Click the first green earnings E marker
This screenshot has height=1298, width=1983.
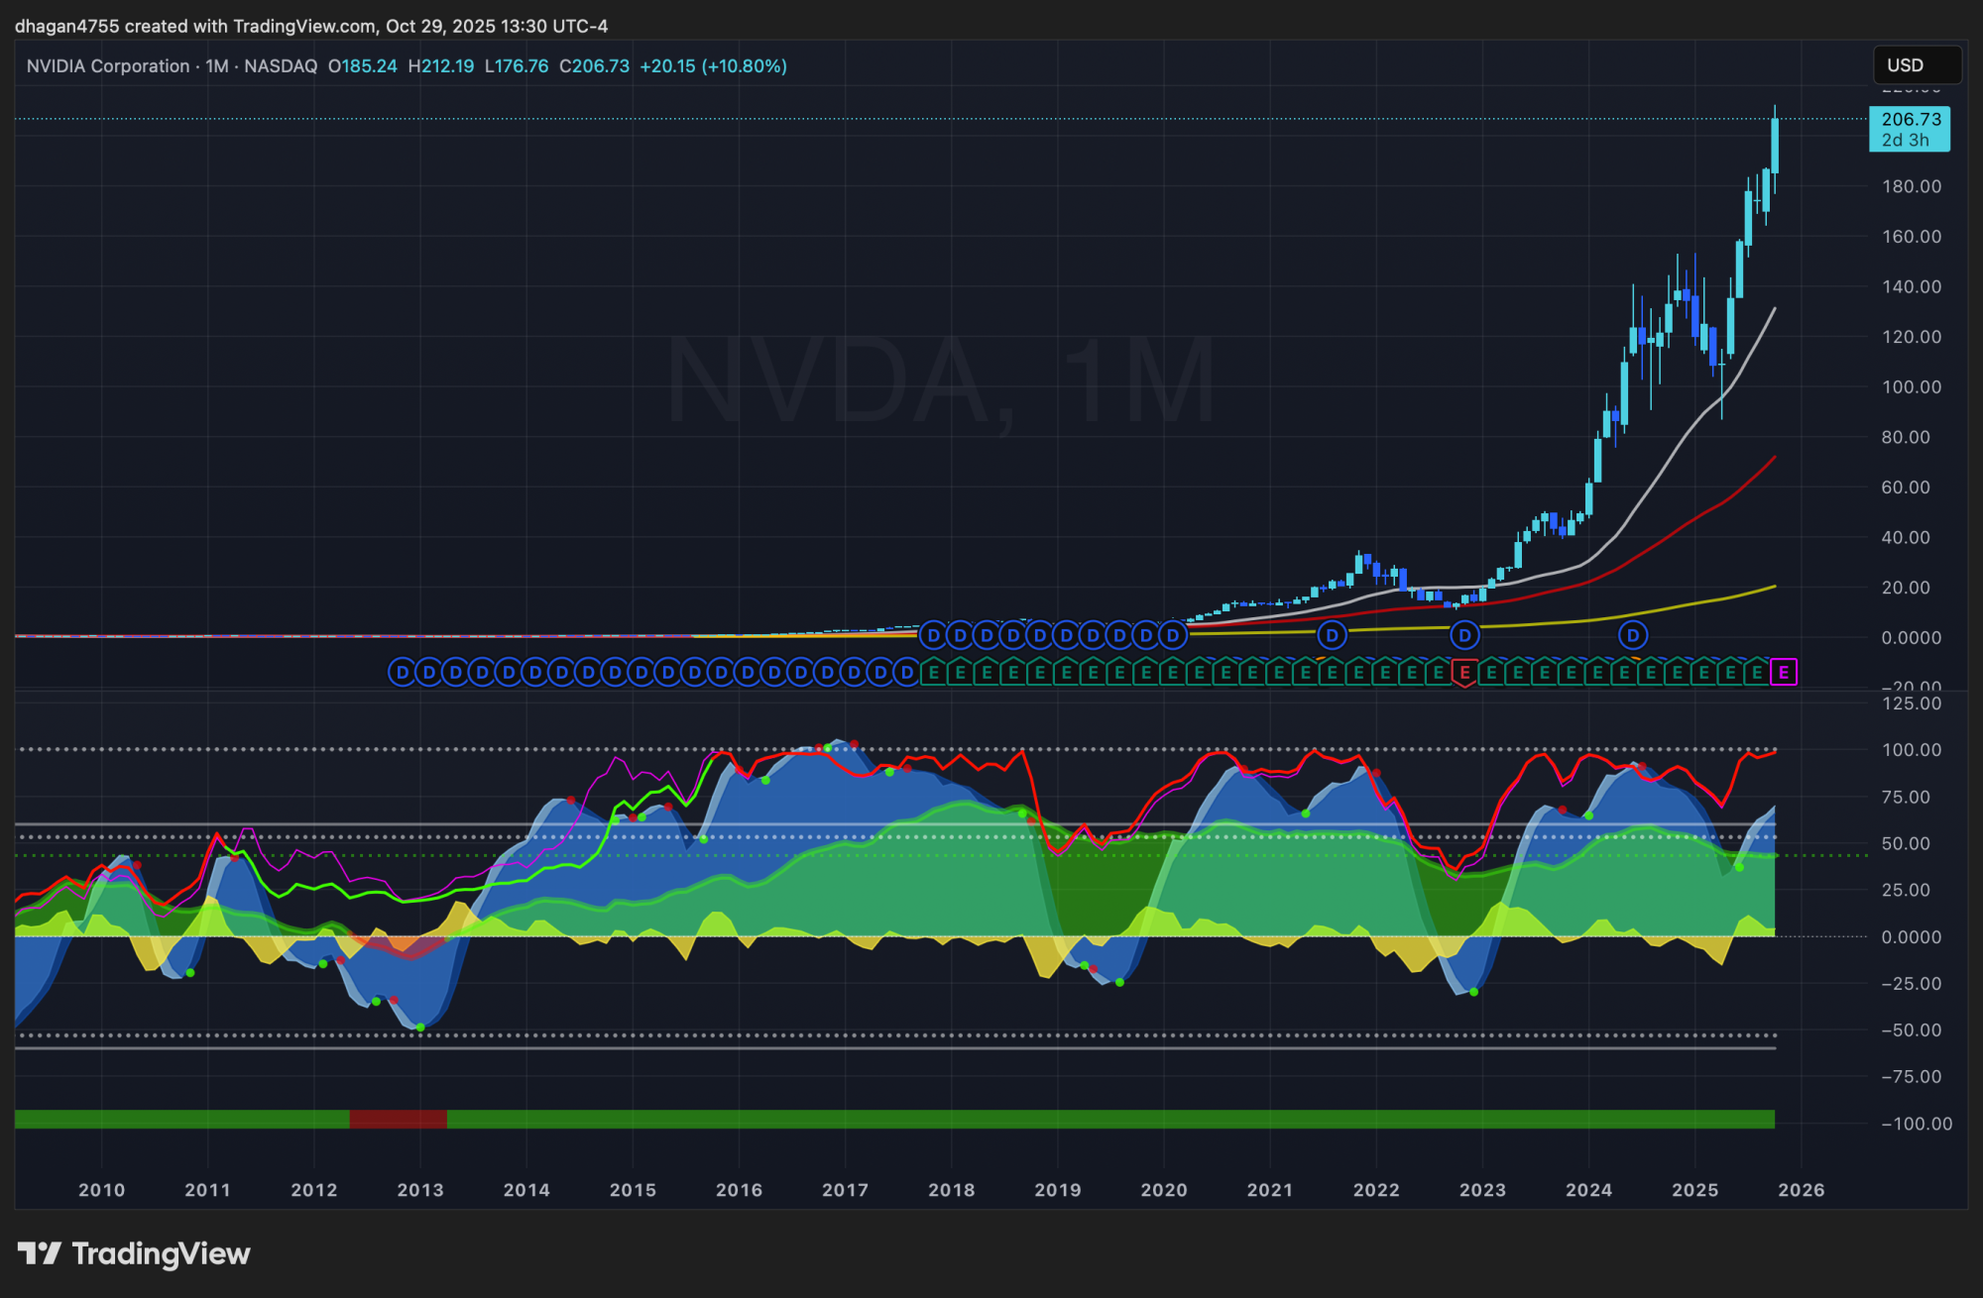[933, 673]
